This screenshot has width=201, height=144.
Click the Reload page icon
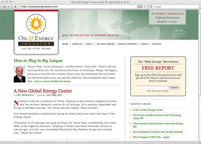pyautogui.click(x=145, y=6)
